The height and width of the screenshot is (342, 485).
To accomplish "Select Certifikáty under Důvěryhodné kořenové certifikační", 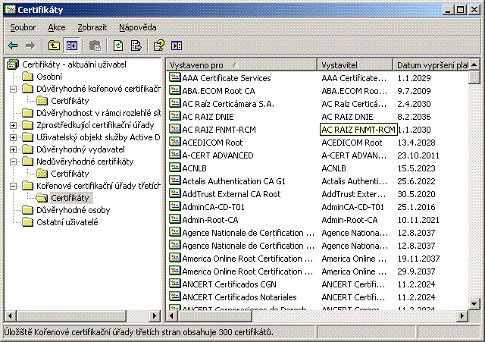I will (x=70, y=101).
